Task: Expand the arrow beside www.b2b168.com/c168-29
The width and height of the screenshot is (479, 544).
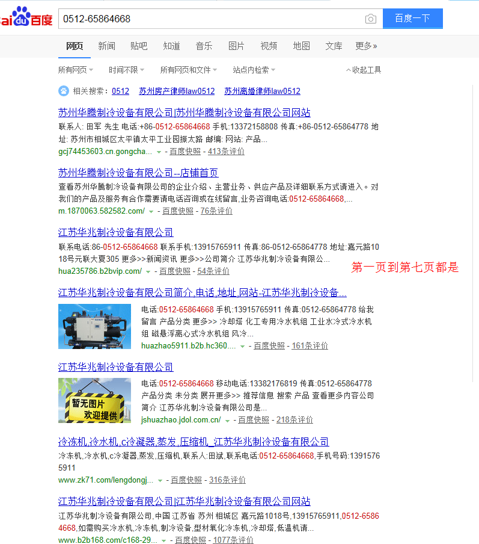Action: point(164,540)
